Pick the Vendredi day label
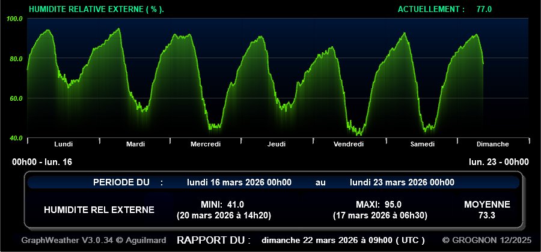This screenshot has height=252, width=541. coord(349,144)
